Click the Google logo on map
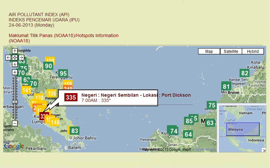Image resolution: width=270 pixels, height=168 pixels. click(x=14, y=146)
